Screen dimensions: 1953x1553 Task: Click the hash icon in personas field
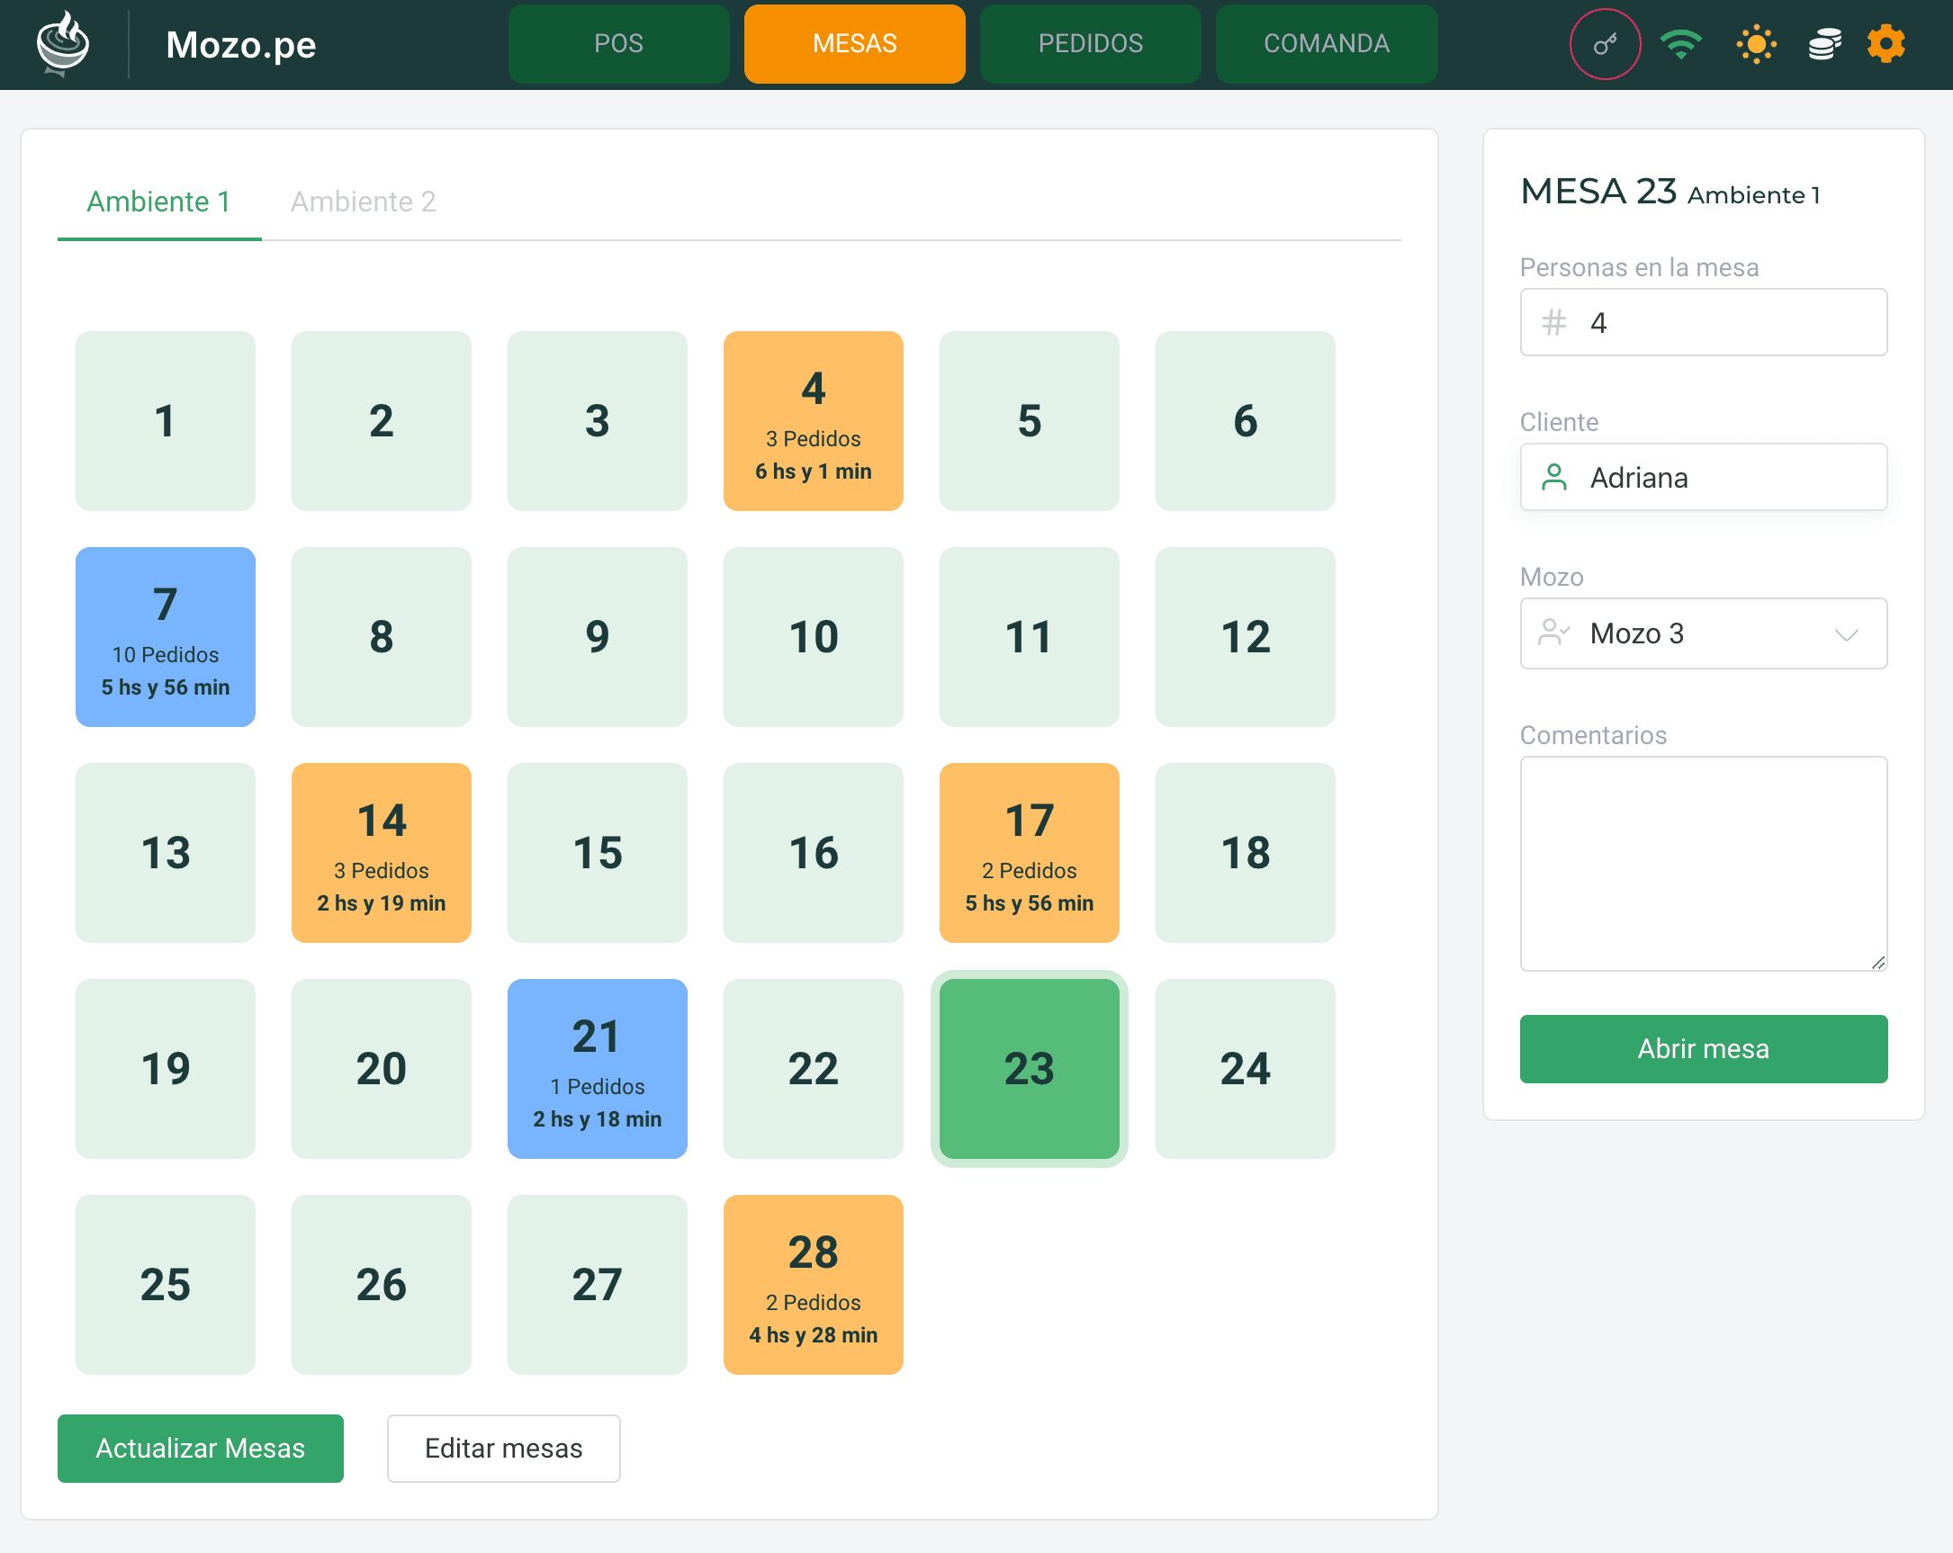1553,322
